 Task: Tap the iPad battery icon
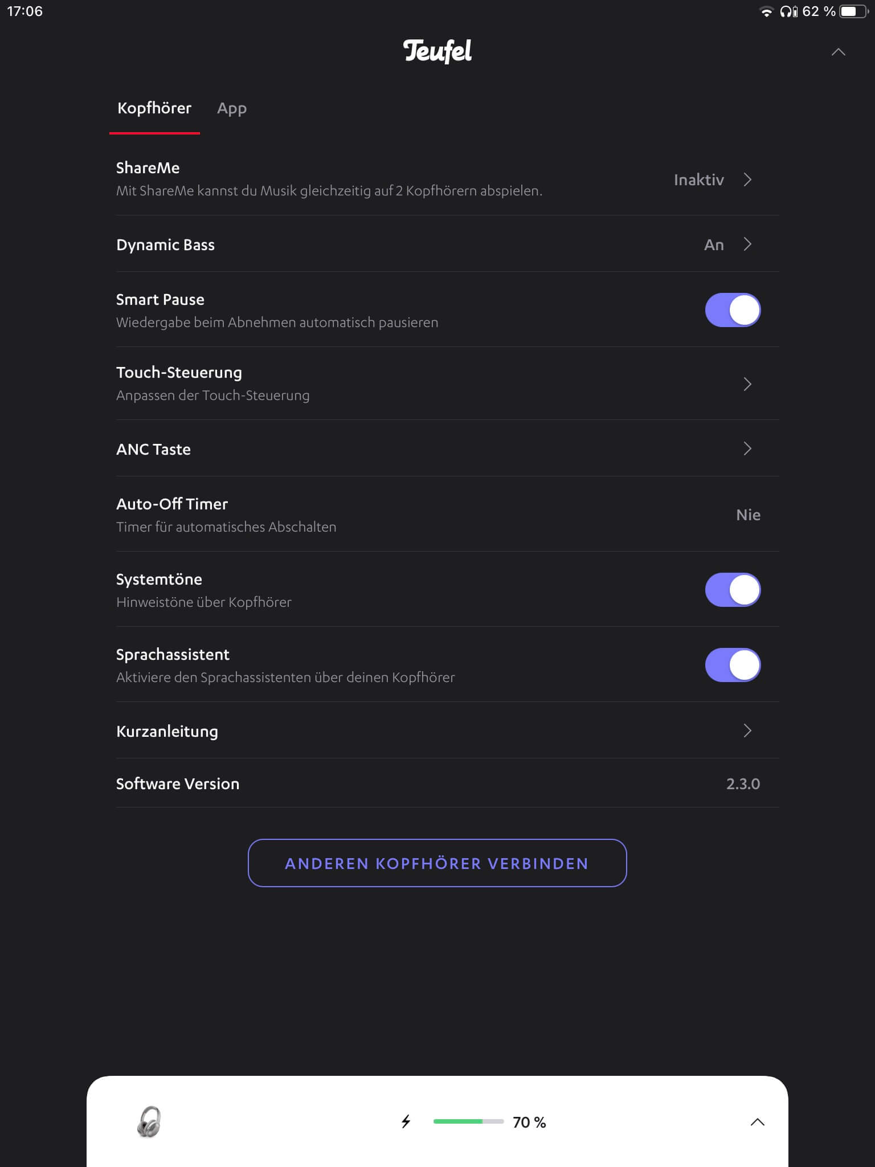[853, 12]
